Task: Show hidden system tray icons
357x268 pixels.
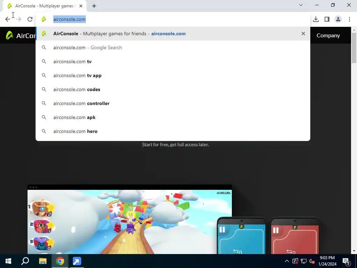Action: tap(287, 261)
